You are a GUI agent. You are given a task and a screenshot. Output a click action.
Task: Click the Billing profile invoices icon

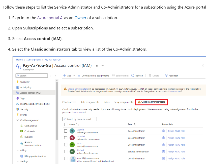[x=22, y=156]
